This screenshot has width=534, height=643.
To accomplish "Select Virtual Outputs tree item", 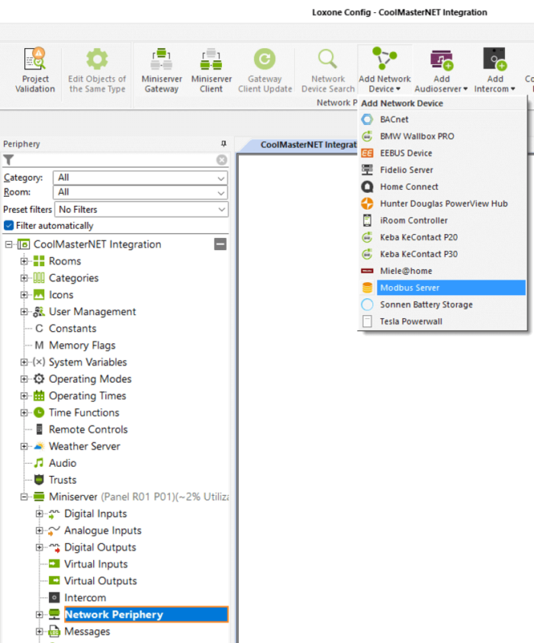I will tap(101, 581).
